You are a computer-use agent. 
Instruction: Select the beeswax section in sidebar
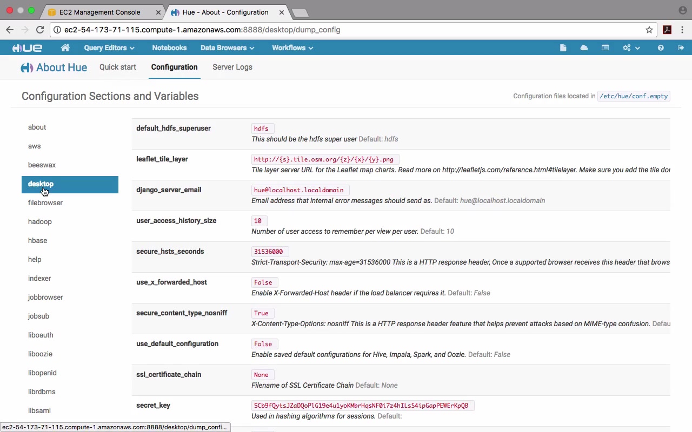(42, 165)
